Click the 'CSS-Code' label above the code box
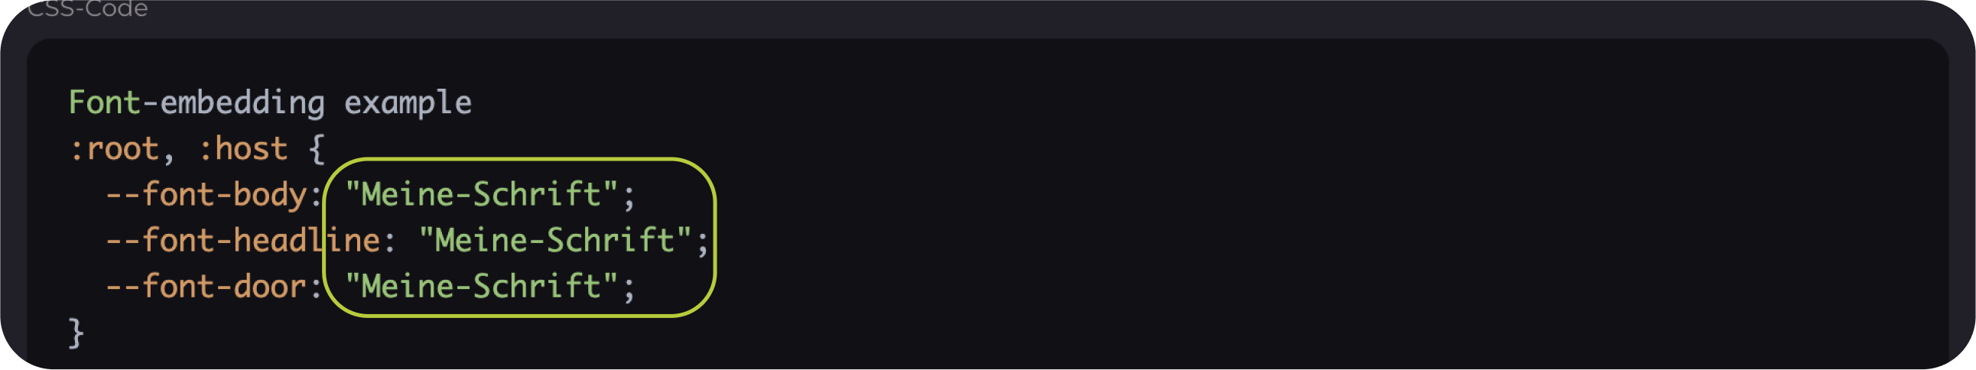Image resolution: width=1976 pixels, height=370 pixels. pyautogui.click(x=87, y=9)
